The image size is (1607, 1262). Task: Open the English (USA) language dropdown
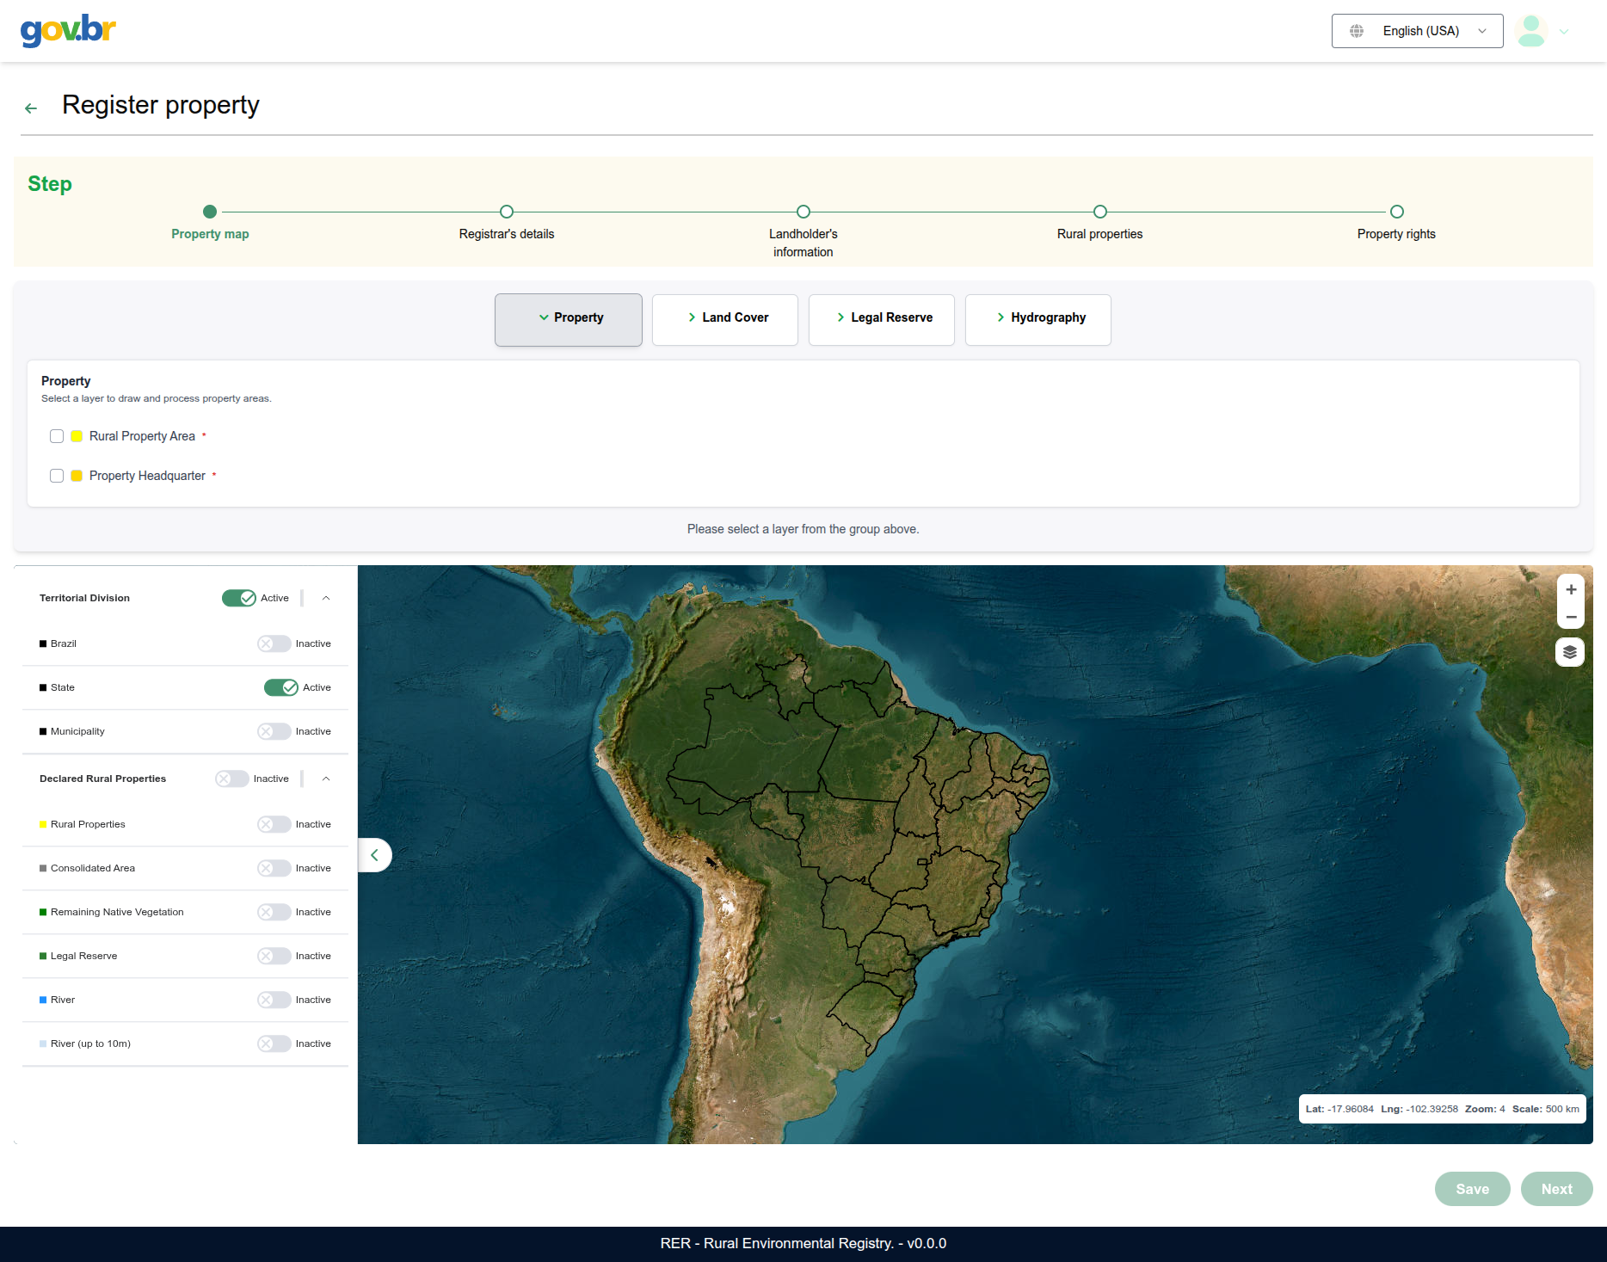pos(1417,31)
